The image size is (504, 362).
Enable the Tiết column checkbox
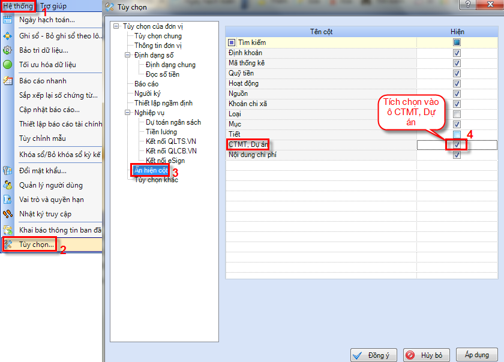click(x=457, y=134)
